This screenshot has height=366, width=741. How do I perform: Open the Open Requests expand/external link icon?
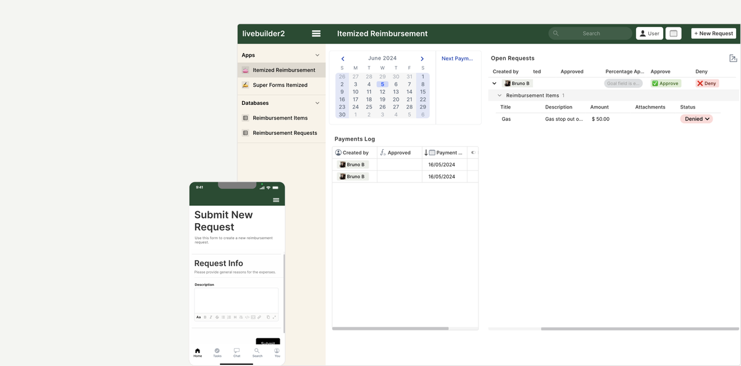(732, 57)
